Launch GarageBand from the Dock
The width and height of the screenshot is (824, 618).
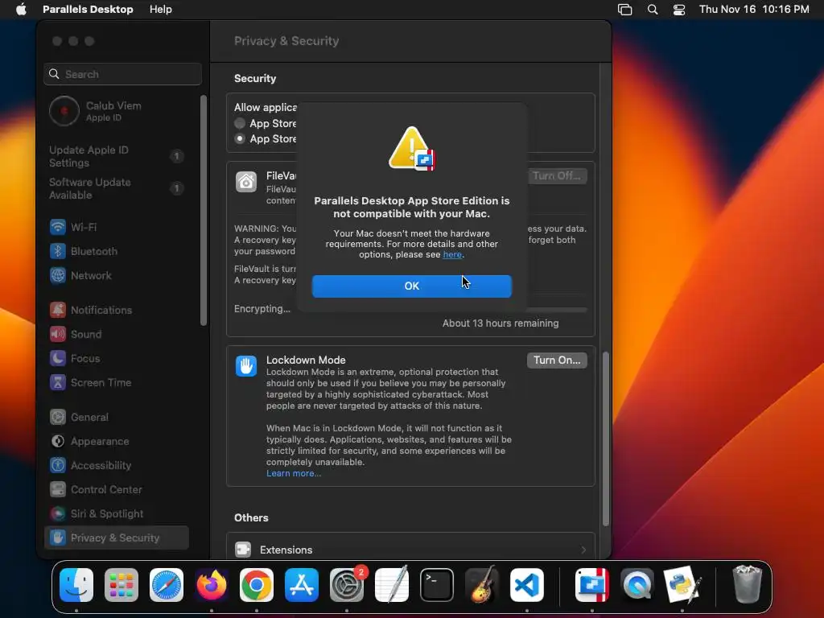pyautogui.click(x=482, y=585)
